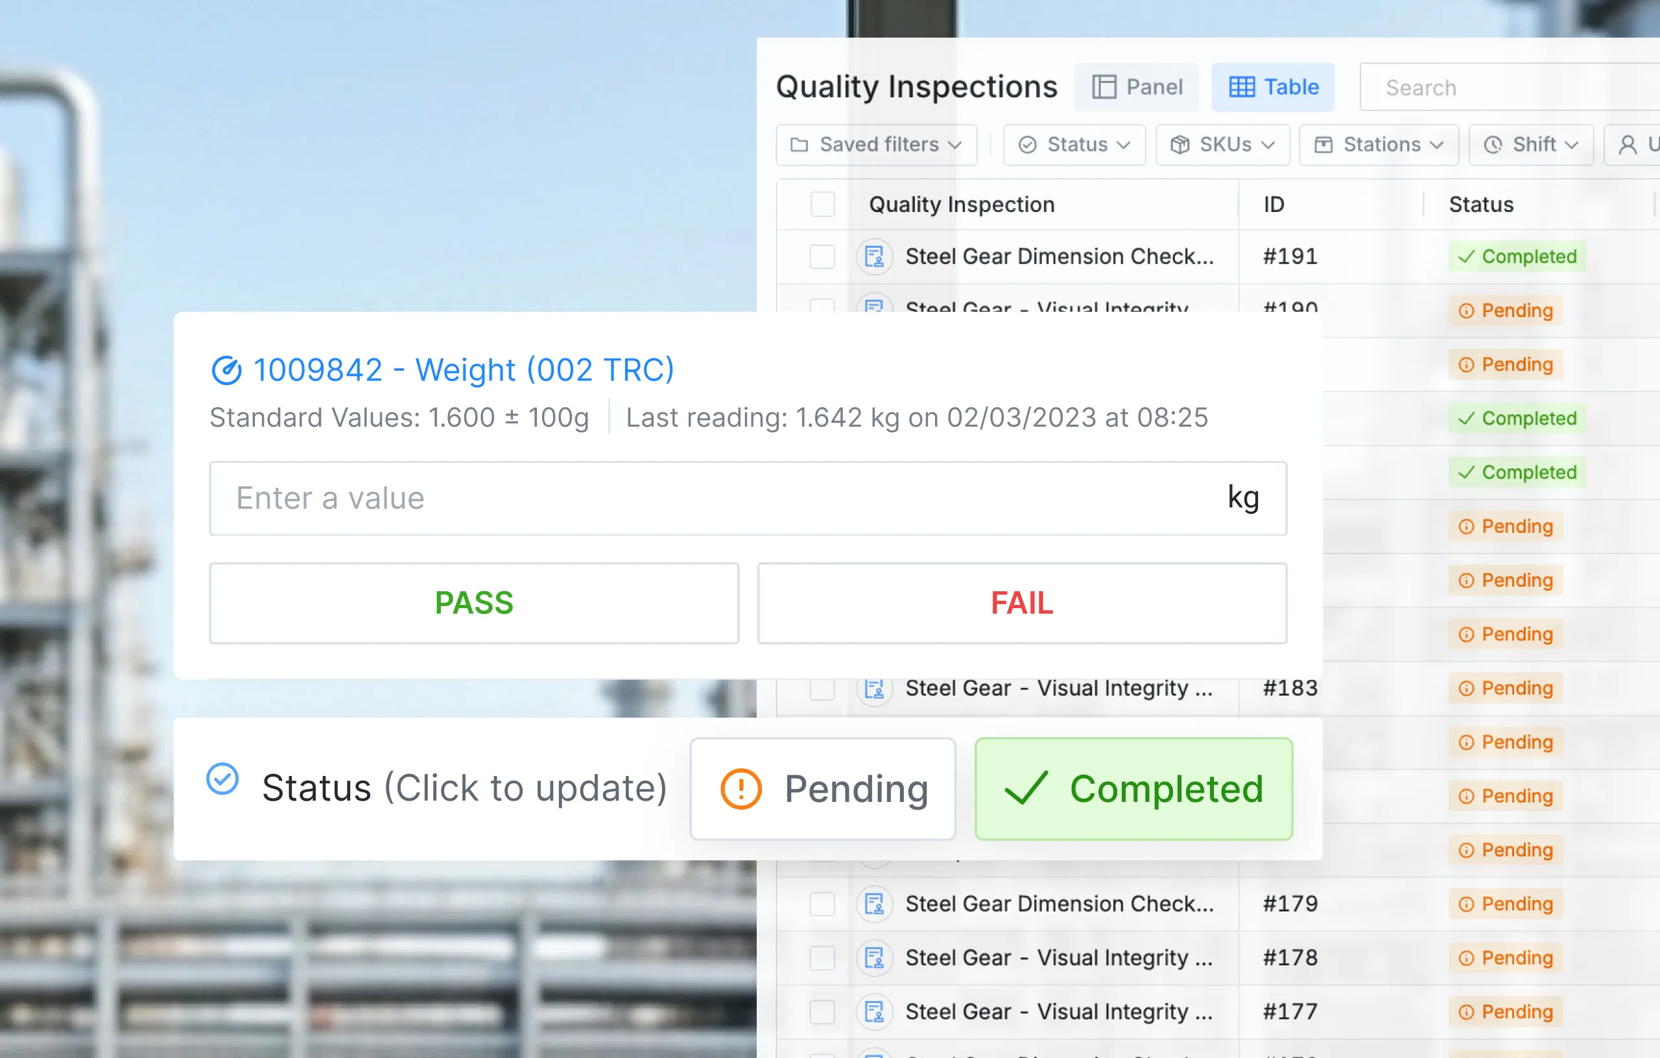This screenshot has height=1058, width=1660.
Task: Click the inspection icon for row #191
Action: click(x=874, y=257)
